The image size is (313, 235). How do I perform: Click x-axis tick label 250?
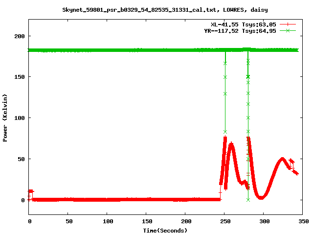[225, 221]
